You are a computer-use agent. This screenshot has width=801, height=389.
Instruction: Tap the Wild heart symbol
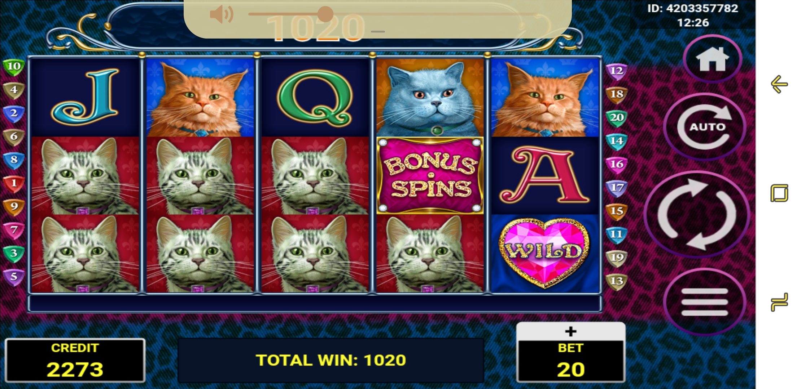point(545,253)
